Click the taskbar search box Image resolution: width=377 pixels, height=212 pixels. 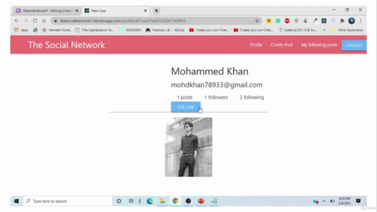[x=68, y=201]
